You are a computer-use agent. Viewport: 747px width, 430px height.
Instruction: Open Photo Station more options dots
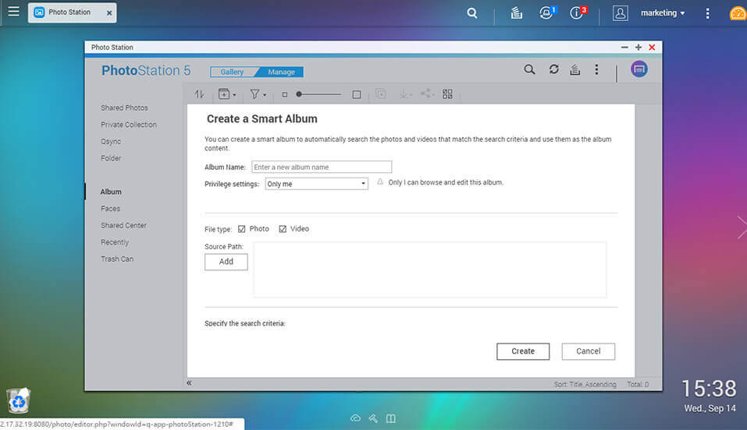click(596, 69)
